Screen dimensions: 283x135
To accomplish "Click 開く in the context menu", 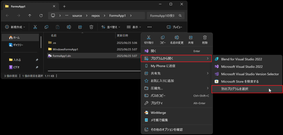I will [177, 51].
